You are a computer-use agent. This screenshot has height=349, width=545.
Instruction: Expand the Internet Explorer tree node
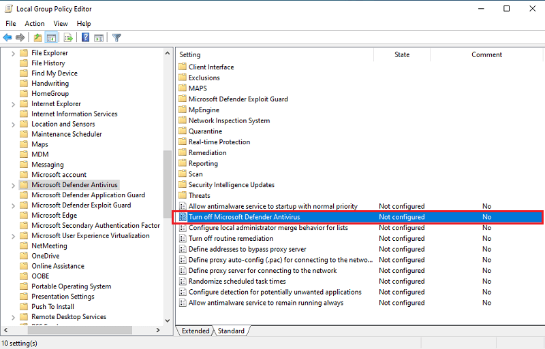click(x=13, y=104)
